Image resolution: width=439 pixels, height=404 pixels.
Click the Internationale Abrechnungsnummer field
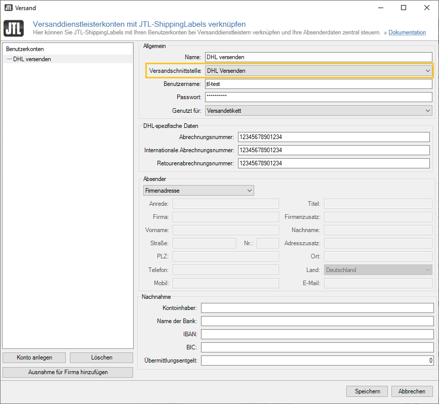334,150
